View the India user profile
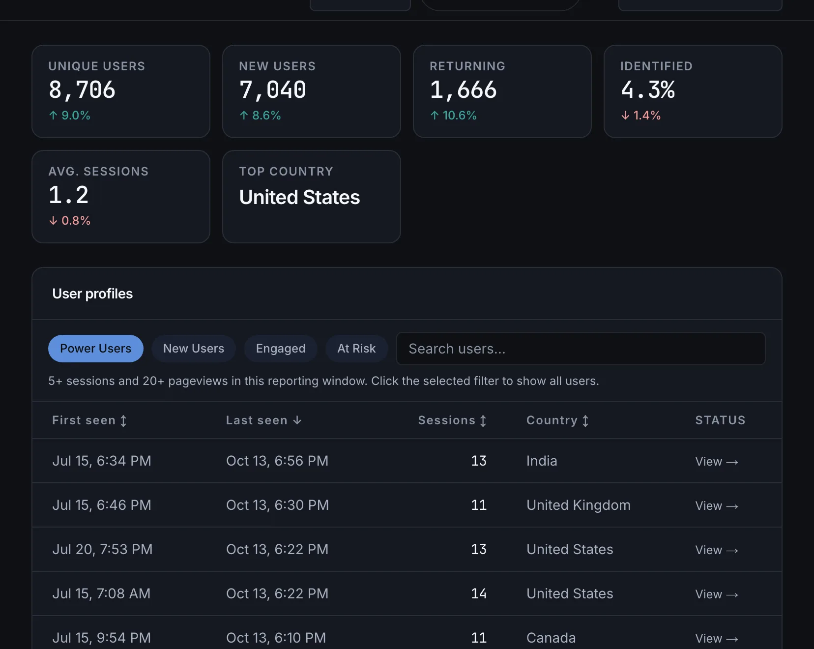Viewport: 814px width, 649px height. point(716,461)
